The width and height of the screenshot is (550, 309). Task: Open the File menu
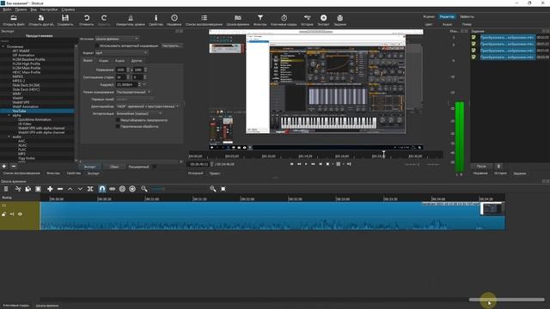[x=7, y=9]
